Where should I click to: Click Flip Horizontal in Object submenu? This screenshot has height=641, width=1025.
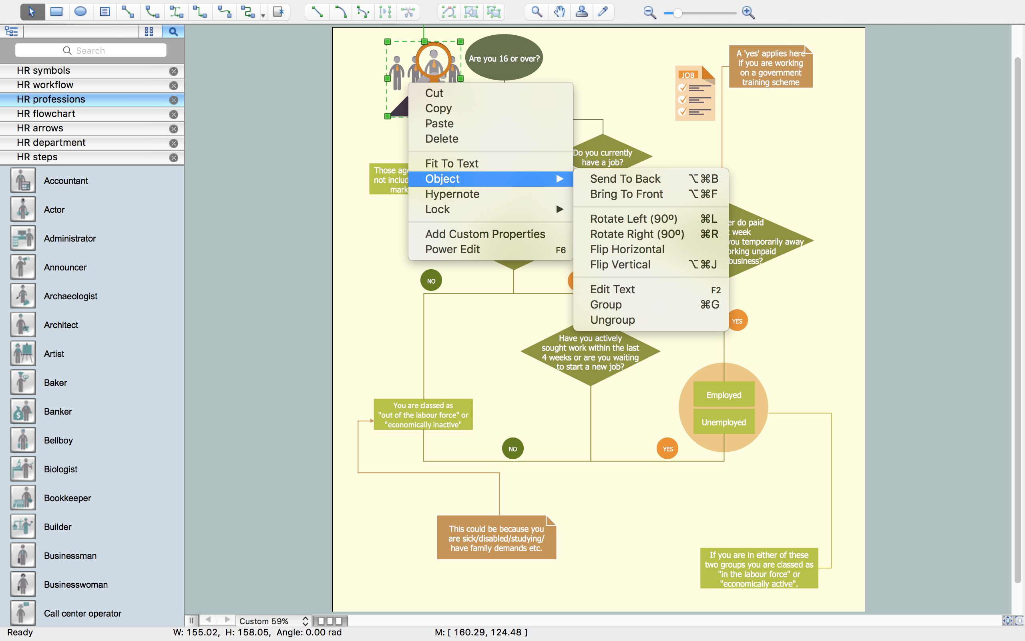627,249
